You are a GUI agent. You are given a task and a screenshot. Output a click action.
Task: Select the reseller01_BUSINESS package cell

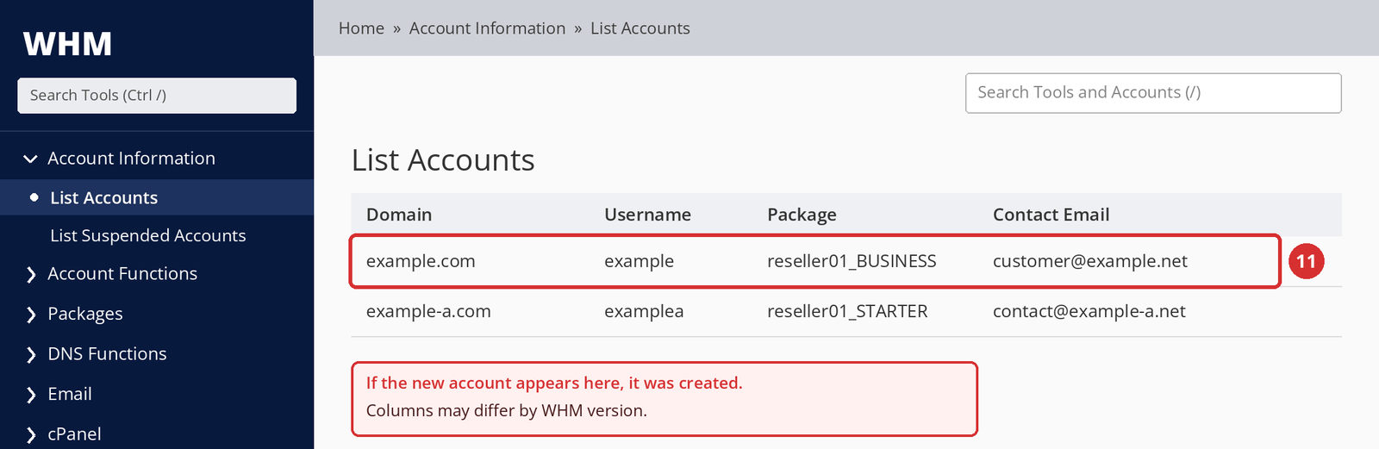[852, 261]
